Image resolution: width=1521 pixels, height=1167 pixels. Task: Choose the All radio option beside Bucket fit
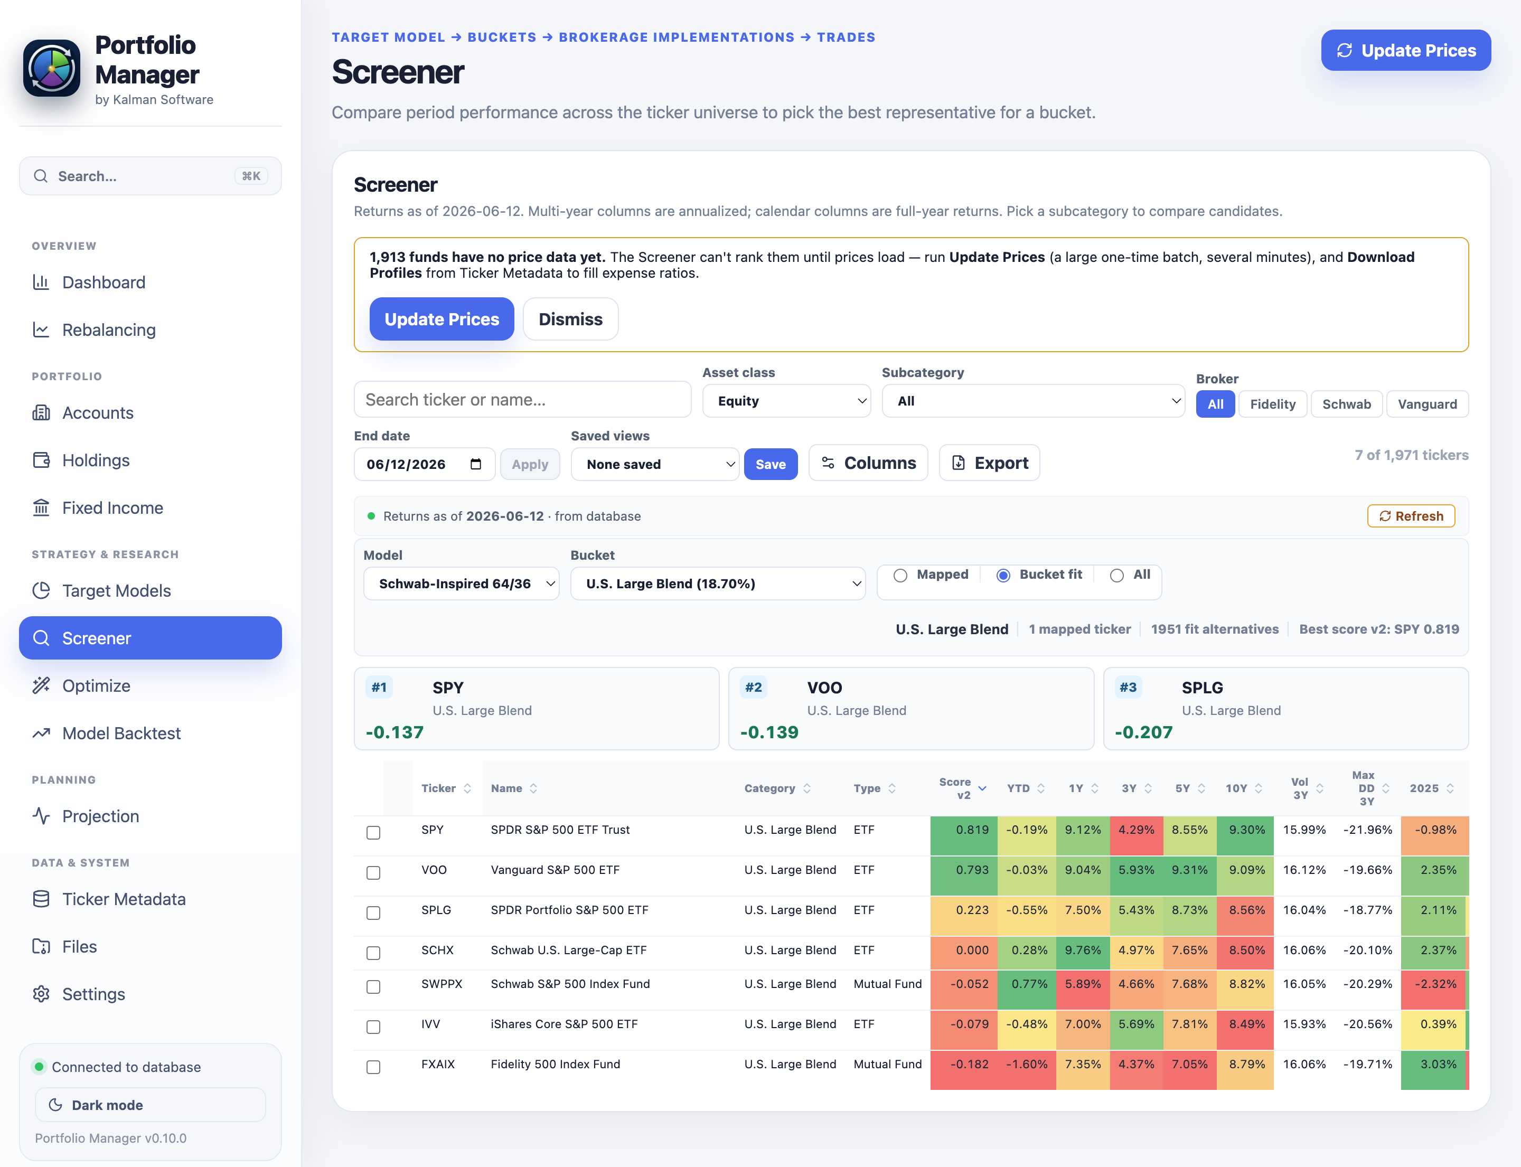[1116, 575]
